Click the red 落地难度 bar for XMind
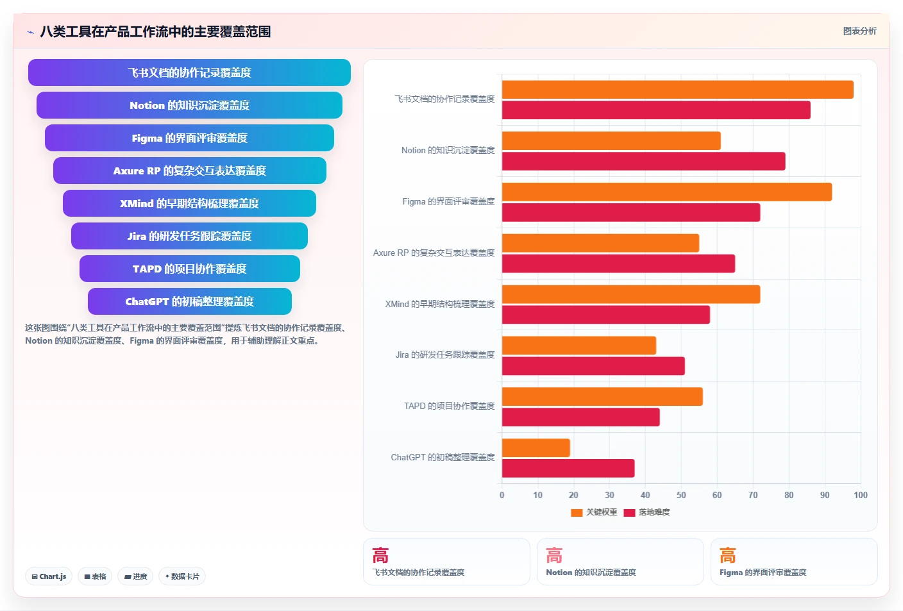This screenshot has height=611, width=903. (x=605, y=315)
